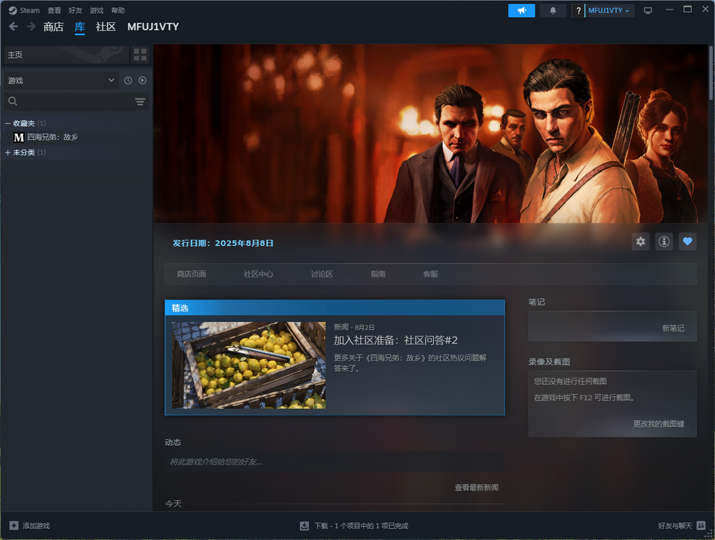
Task: Select the 库 tab
Action: [x=80, y=27]
